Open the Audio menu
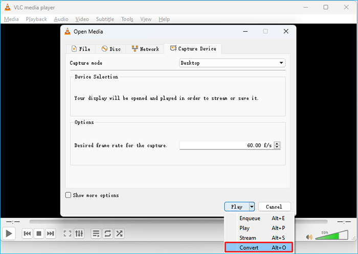The height and width of the screenshot is (254, 358). 61,19
